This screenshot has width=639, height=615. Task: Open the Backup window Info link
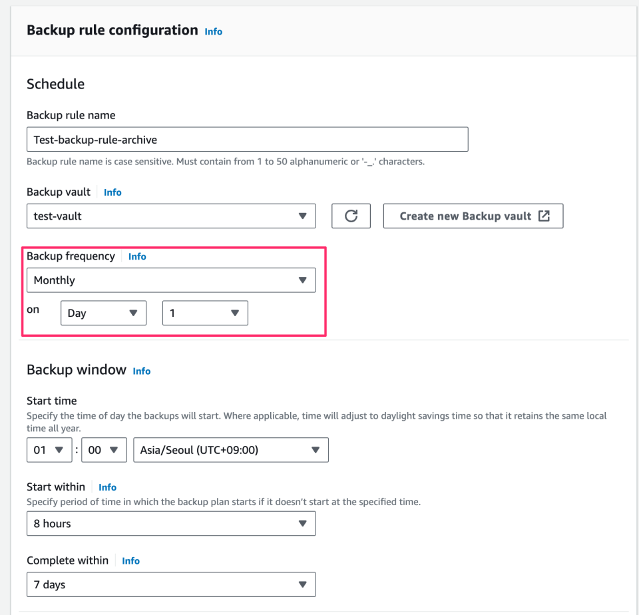[141, 371]
